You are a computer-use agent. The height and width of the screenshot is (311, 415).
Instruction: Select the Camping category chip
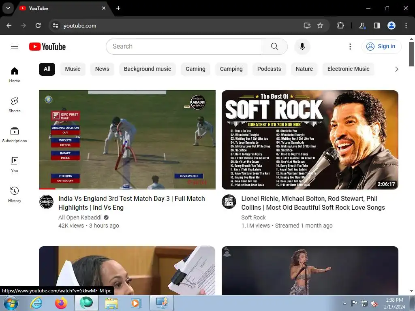tap(231, 69)
